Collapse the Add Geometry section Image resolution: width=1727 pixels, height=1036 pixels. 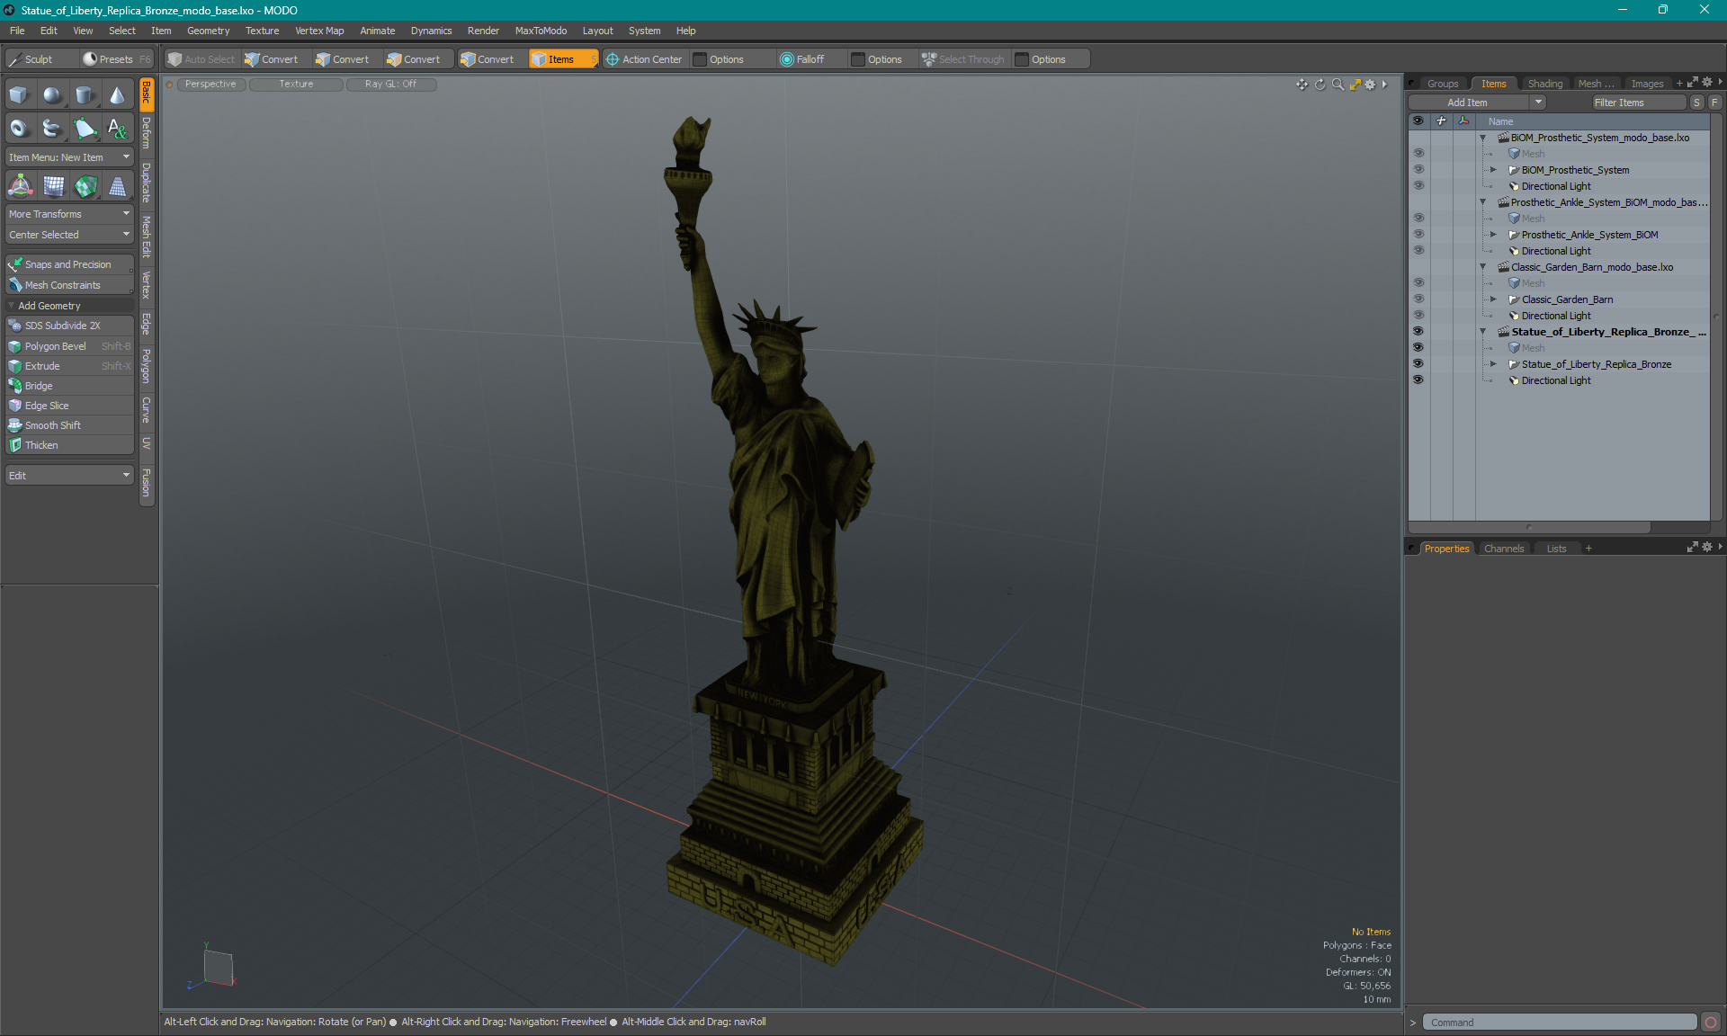click(x=11, y=306)
